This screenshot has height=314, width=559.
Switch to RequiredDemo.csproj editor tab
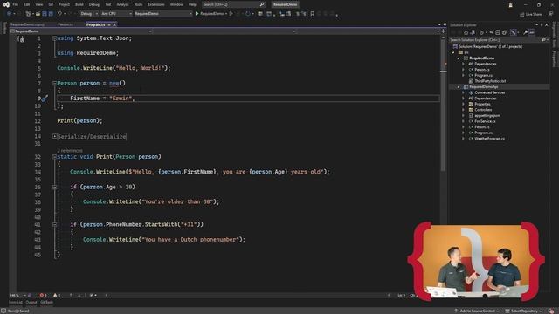(x=27, y=25)
